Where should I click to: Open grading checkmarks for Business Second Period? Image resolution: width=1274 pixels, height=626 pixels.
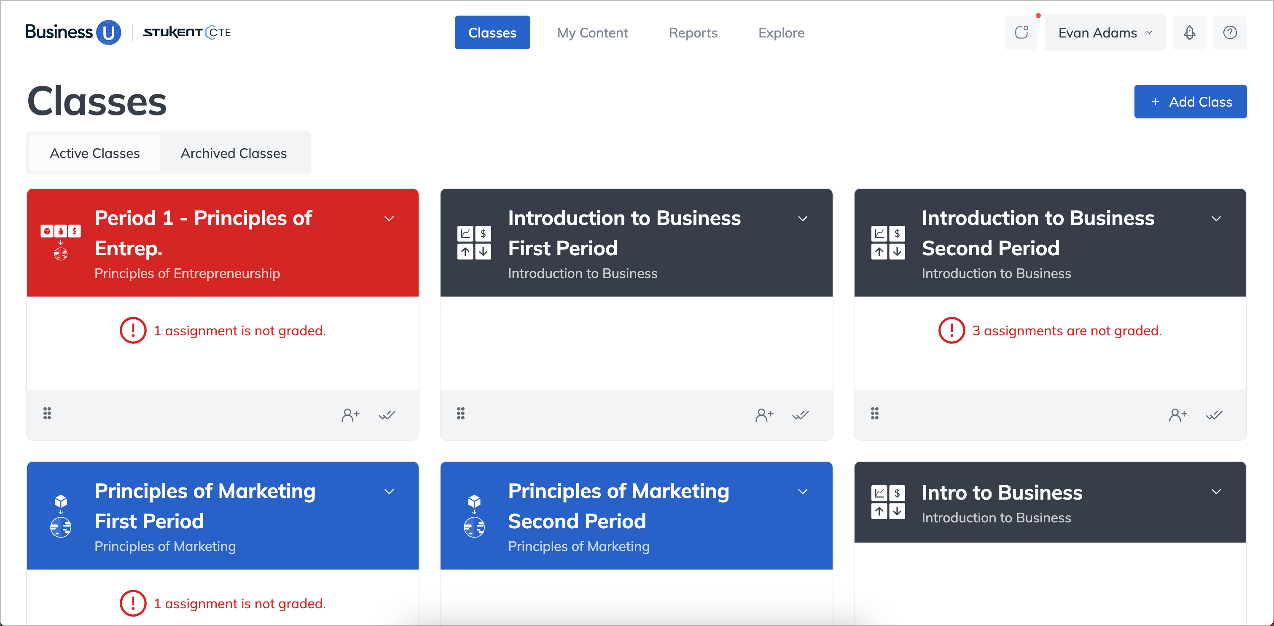pos(1214,415)
